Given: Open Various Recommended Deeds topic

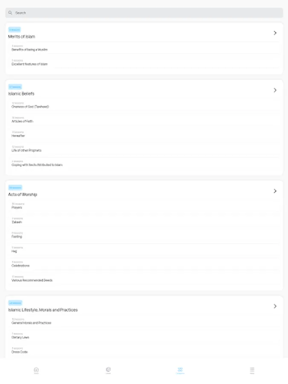Looking at the screenshot, I should [32, 280].
